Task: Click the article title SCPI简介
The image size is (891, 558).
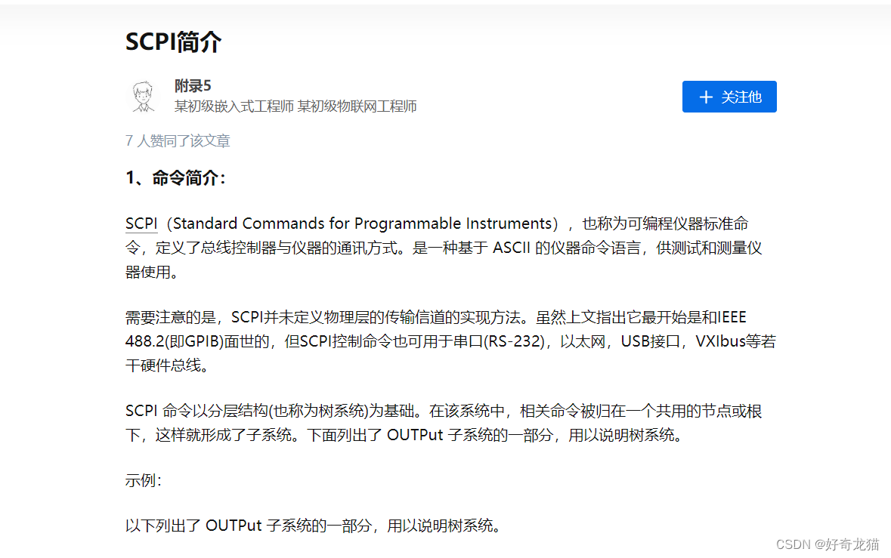Action: [173, 42]
